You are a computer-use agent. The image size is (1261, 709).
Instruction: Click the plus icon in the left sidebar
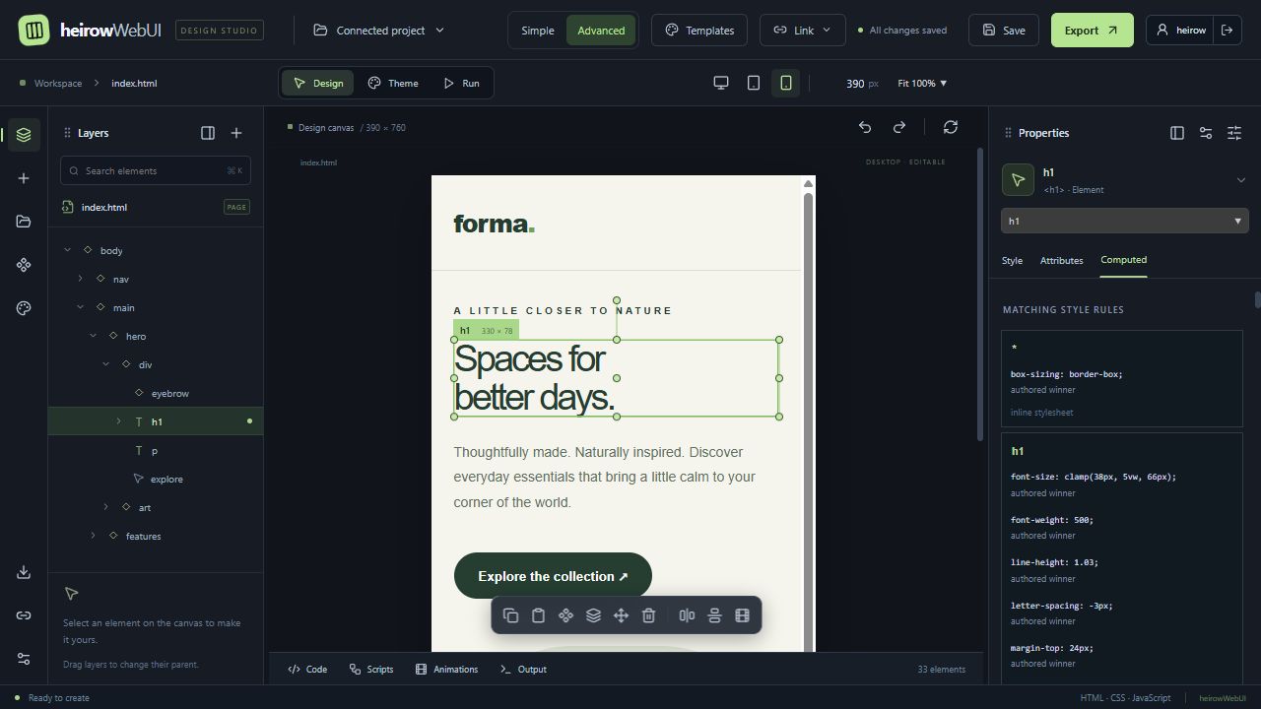(24, 178)
